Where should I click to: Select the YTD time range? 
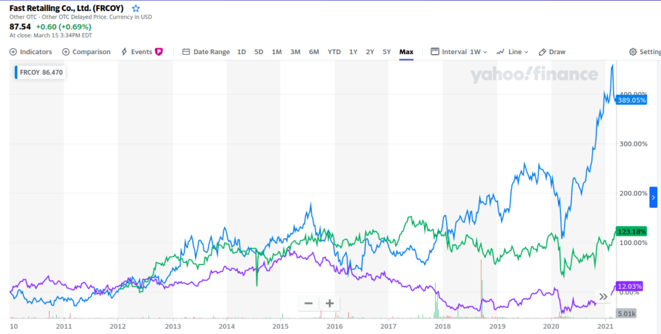point(334,52)
